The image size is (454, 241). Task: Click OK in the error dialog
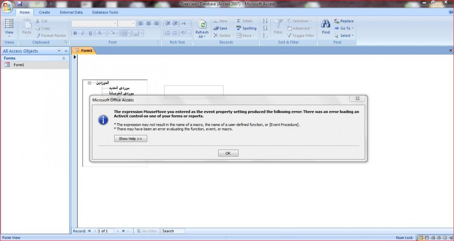[228, 154]
